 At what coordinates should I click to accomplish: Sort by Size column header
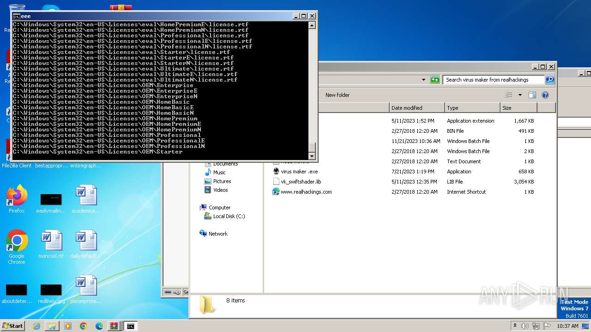(519, 108)
